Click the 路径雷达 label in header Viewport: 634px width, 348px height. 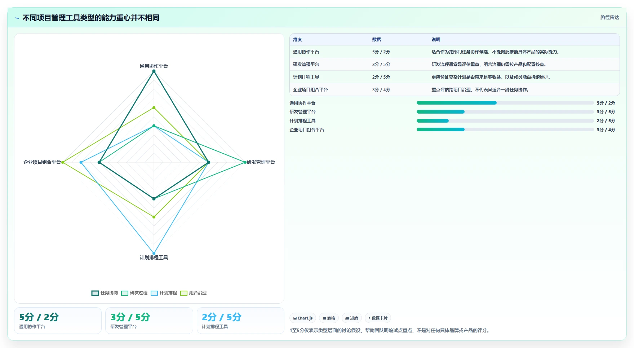[609, 17]
